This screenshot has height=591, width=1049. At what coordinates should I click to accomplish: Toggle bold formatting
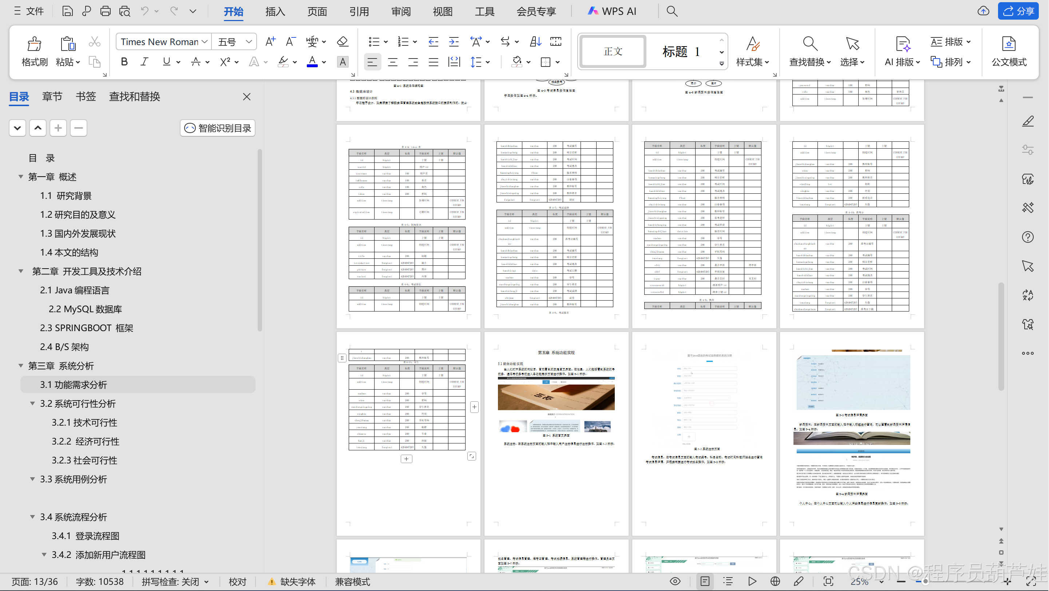124,62
